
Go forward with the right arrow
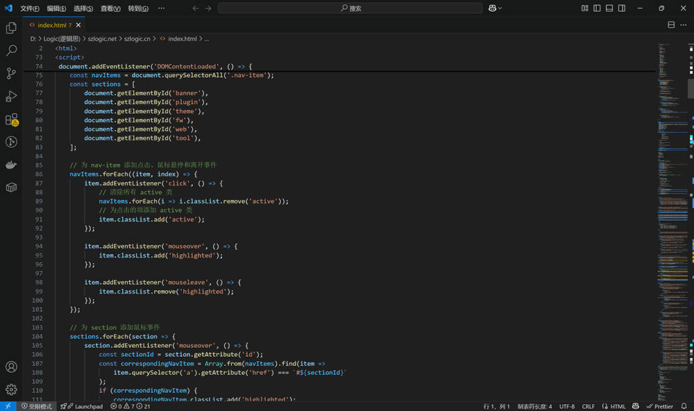[208, 8]
